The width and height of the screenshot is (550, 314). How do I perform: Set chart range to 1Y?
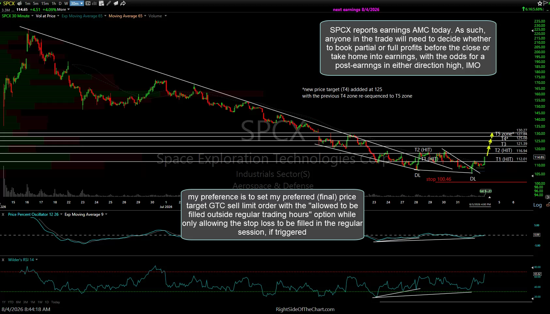pos(4,302)
